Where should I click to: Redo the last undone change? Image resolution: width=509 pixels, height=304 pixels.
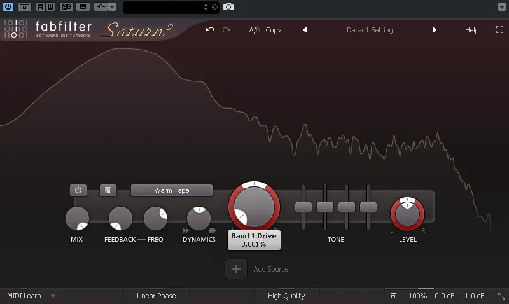pos(227,30)
